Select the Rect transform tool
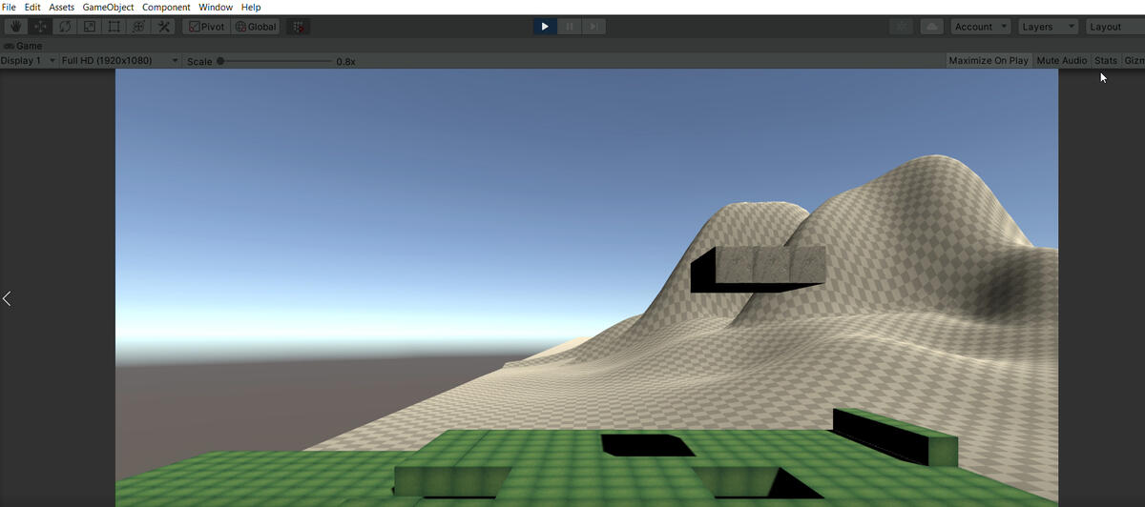This screenshot has width=1145, height=507. pyautogui.click(x=114, y=27)
